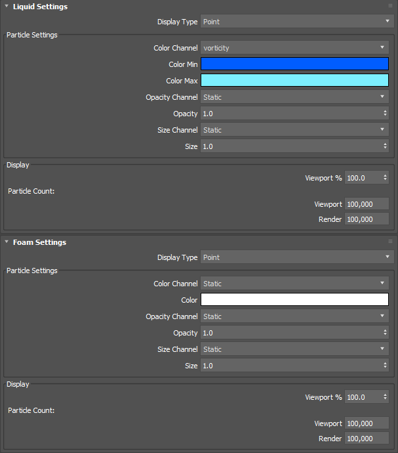
Task: Open foam Opacity Channel dropdown
Action: [294, 316]
